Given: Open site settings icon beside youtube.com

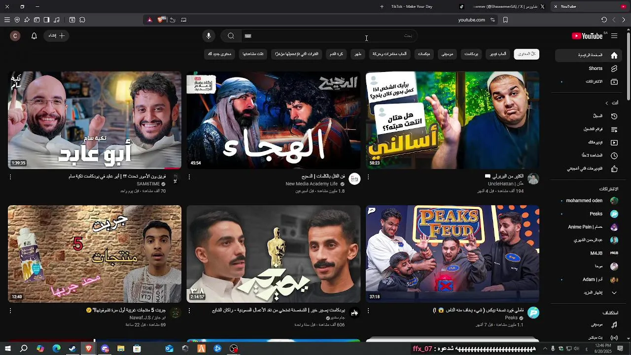Looking at the screenshot, I should [492, 20].
